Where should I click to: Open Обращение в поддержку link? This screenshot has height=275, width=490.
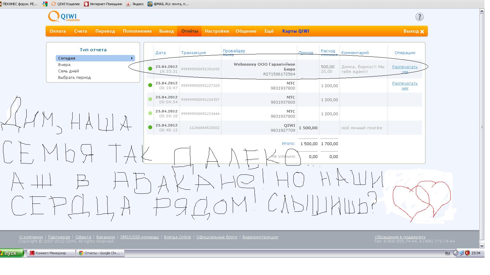tap(400, 237)
